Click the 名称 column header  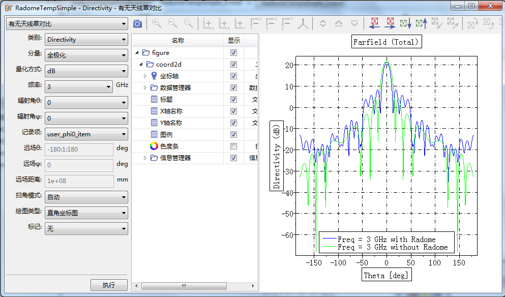tap(178, 40)
